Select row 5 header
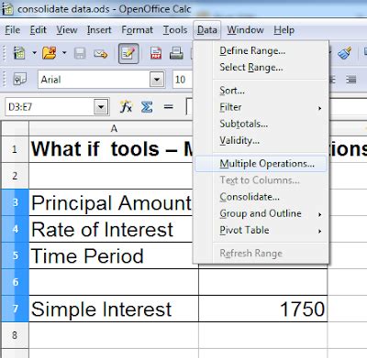This screenshot has width=367, height=358. coord(15,255)
